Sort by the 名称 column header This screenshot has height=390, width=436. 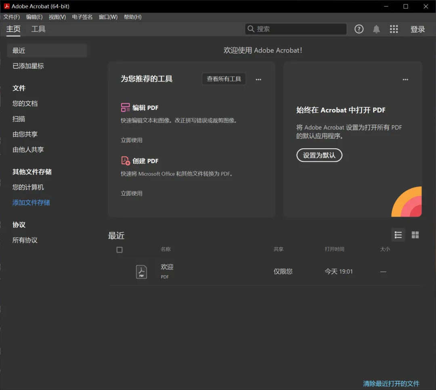[x=166, y=249]
